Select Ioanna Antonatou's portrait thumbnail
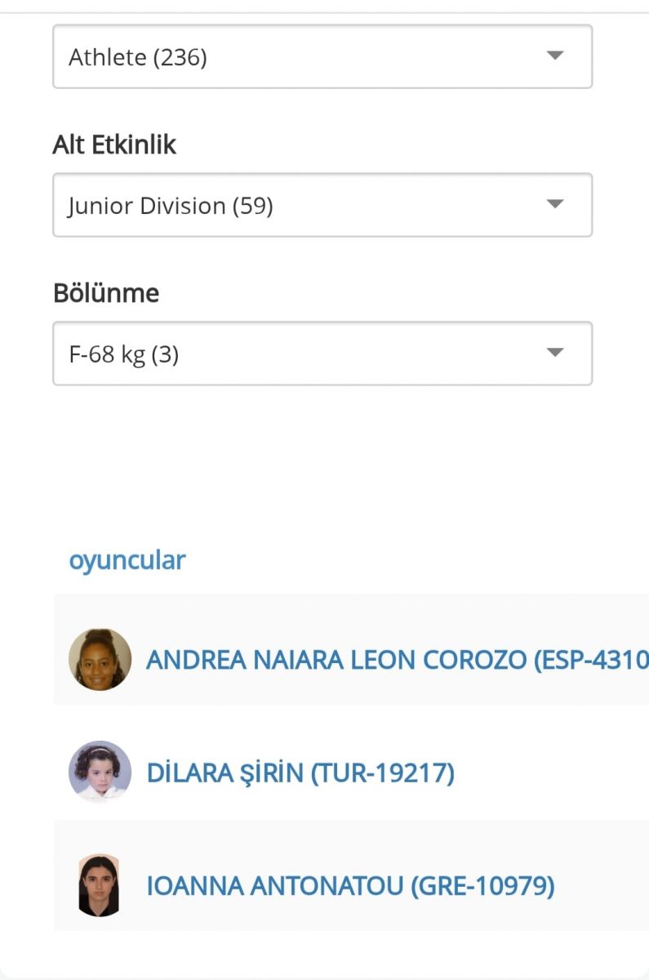The height and width of the screenshot is (980, 649). coord(100,885)
